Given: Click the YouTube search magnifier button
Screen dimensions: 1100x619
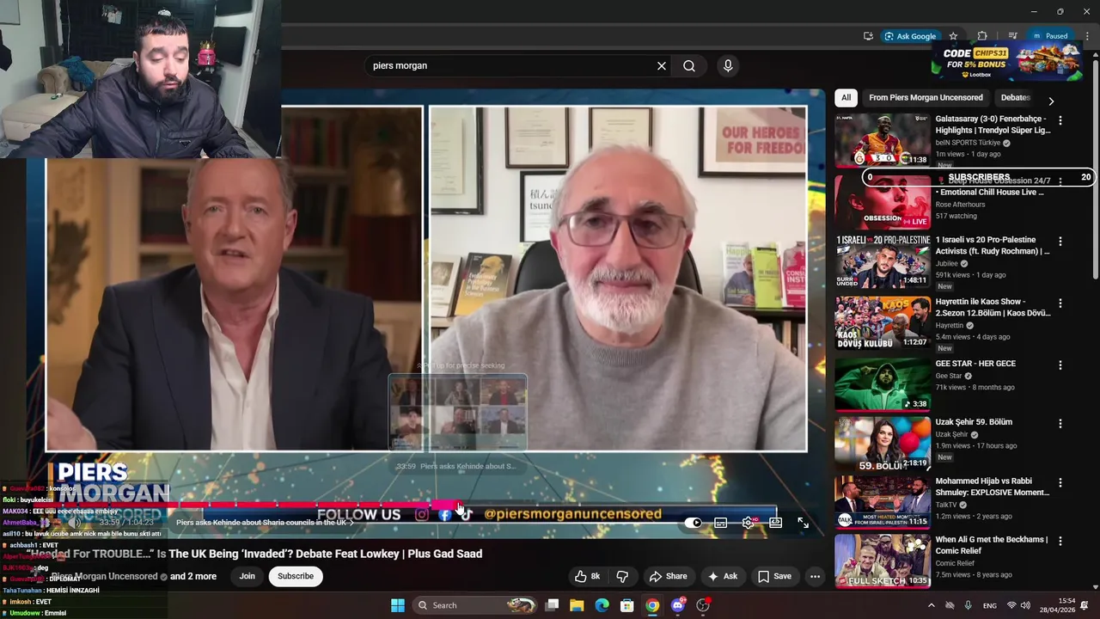Looking at the screenshot, I should point(689,65).
